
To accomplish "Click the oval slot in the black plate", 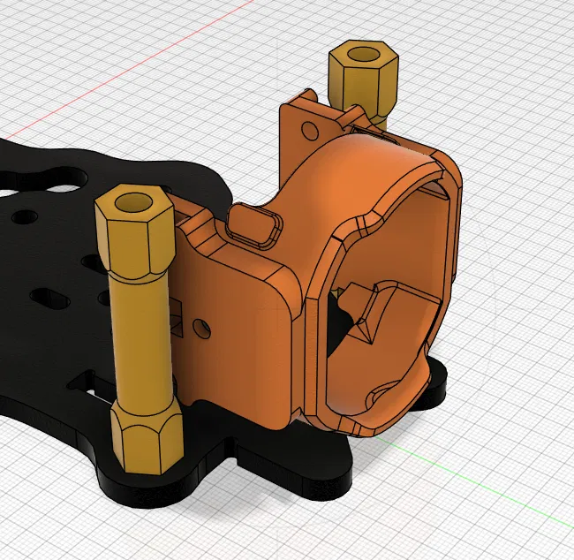I will [x=50, y=297].
